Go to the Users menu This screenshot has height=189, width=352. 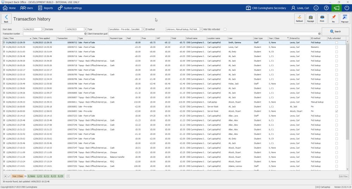point(27,8)
